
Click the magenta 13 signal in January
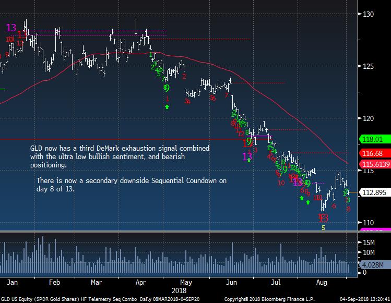pyautogui.click(x=11, y=28)
